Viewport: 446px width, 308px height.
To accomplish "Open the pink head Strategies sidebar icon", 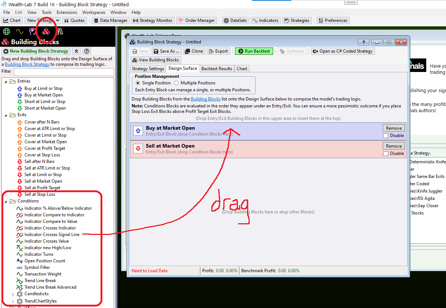I will [x=33, y=31].
